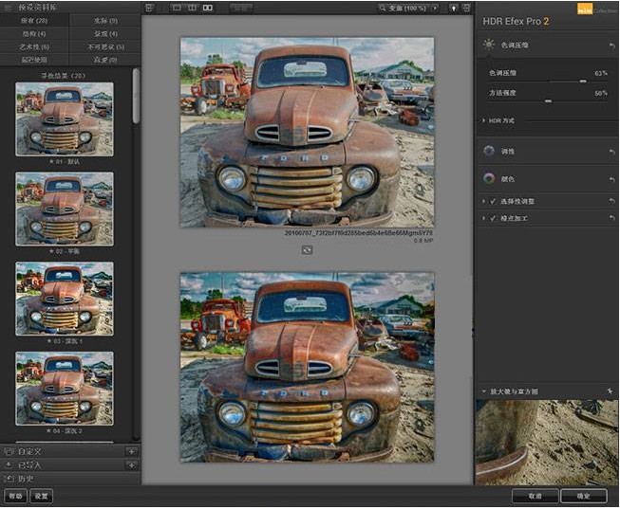620x509 pixels.
Task: Click the Tonality section icon
Action: coord(489,151)
